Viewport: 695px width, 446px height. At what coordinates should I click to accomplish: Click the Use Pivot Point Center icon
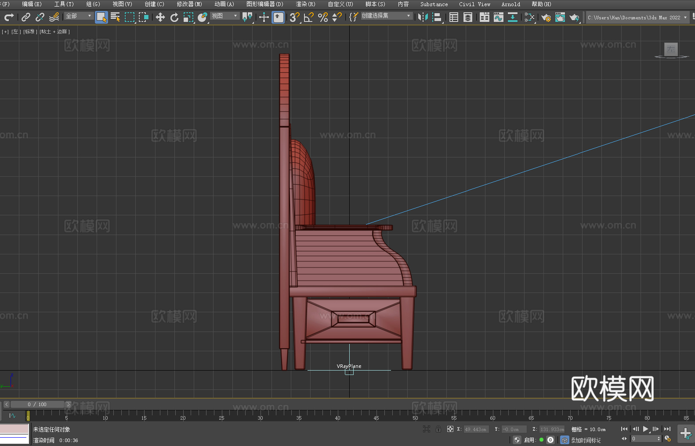(247, 17)
